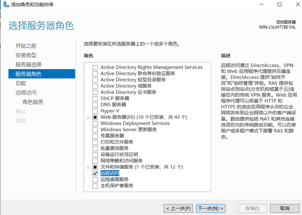The height and width of the screenshot is (215, 302).
Task: Go to the 安装类型 wizard step
Action: (x=26, y=55)
